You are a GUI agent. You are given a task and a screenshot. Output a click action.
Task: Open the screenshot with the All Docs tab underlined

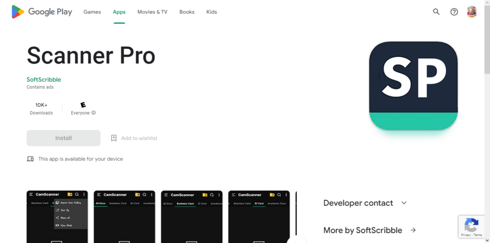click(x=124, y=217)
